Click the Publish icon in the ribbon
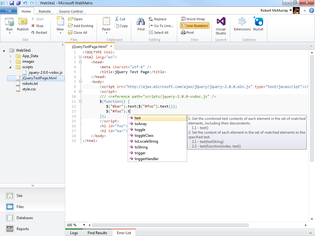The width and height of the screenshot is (315, 236). pos(22,22)
